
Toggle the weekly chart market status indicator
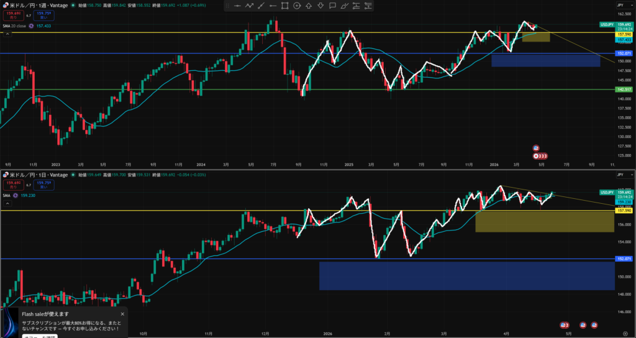pyautogui.click(x=73, y=4)
